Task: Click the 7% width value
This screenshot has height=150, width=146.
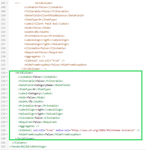Action: (30, 102)
